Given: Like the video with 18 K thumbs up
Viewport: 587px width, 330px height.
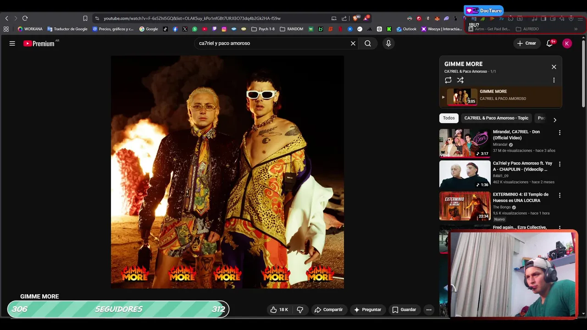Looking at the screenshot, I should (279, 310).
